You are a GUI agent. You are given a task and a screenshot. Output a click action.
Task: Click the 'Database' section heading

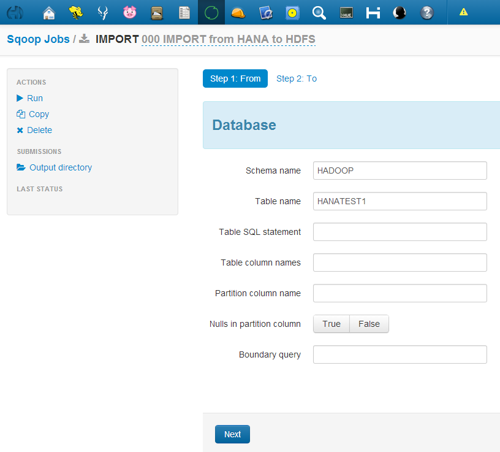click(x=244, y=125)
